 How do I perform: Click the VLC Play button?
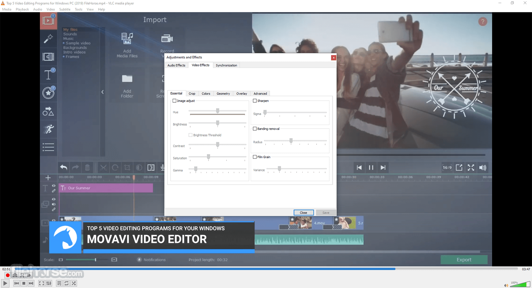(x=5, y=283)
